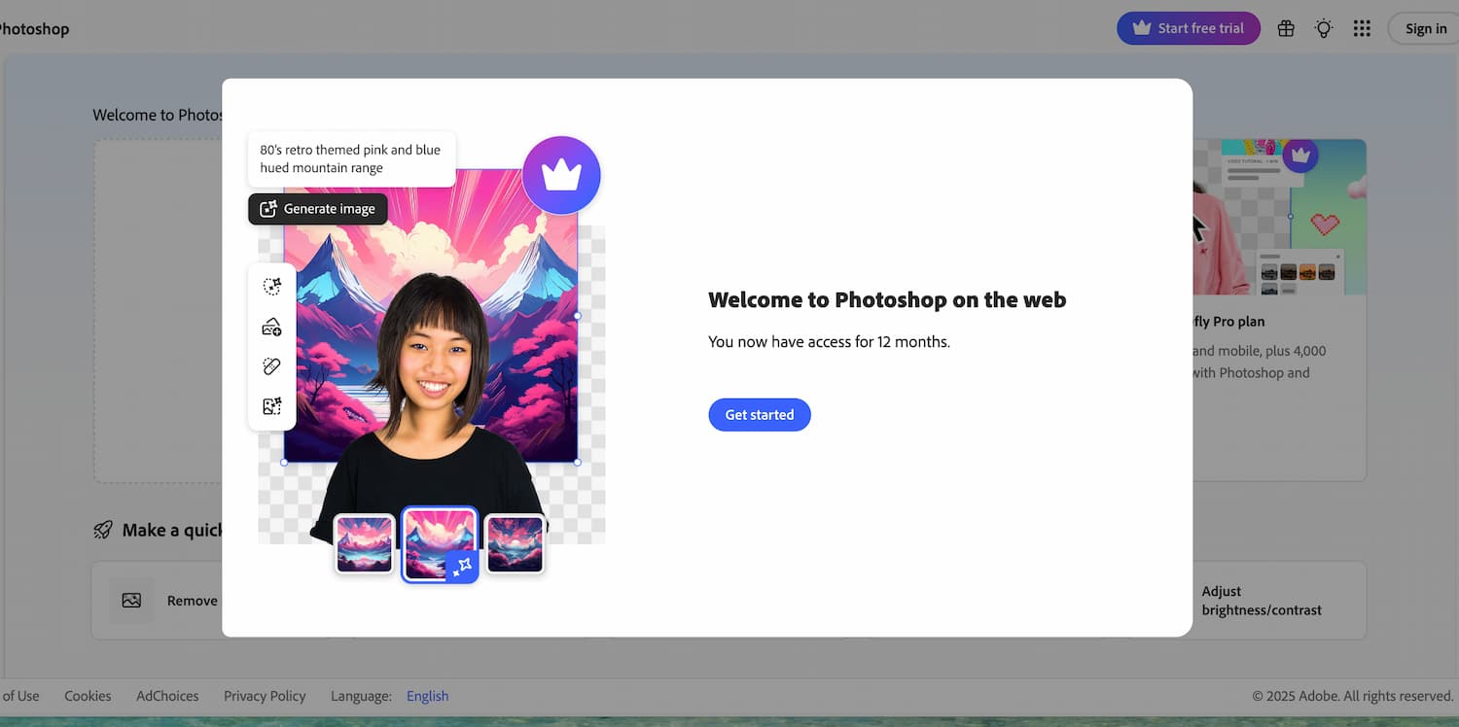The height and width of the screenshot is (727, 1459).
Task: Click the Start free trial button
Action: point(1188,28)
